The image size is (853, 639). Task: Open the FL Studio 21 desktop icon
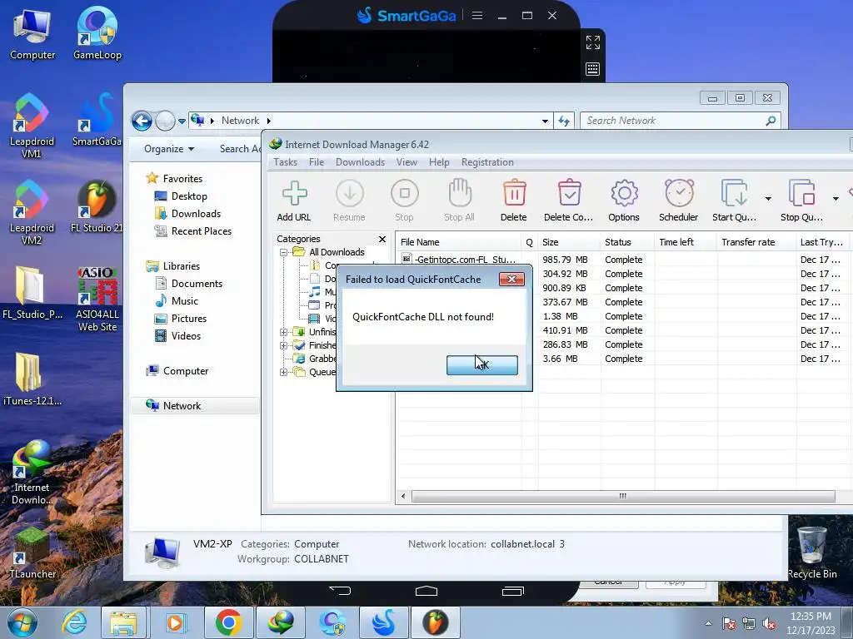[x=97, y=206]
